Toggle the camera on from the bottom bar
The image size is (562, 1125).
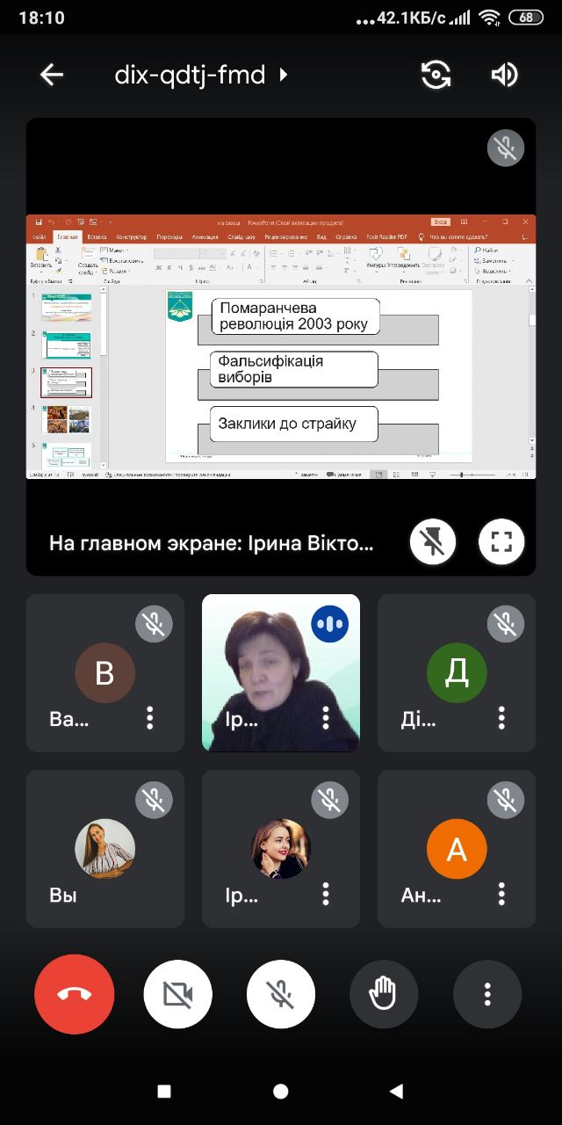pos(177,994)
